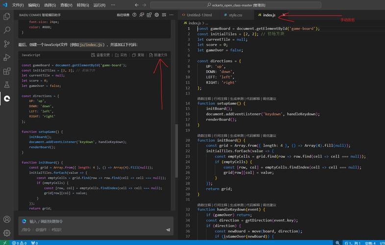Switch to the Untitled-1.html tab
Screen dimensions: 385x245
click(197, 15)
